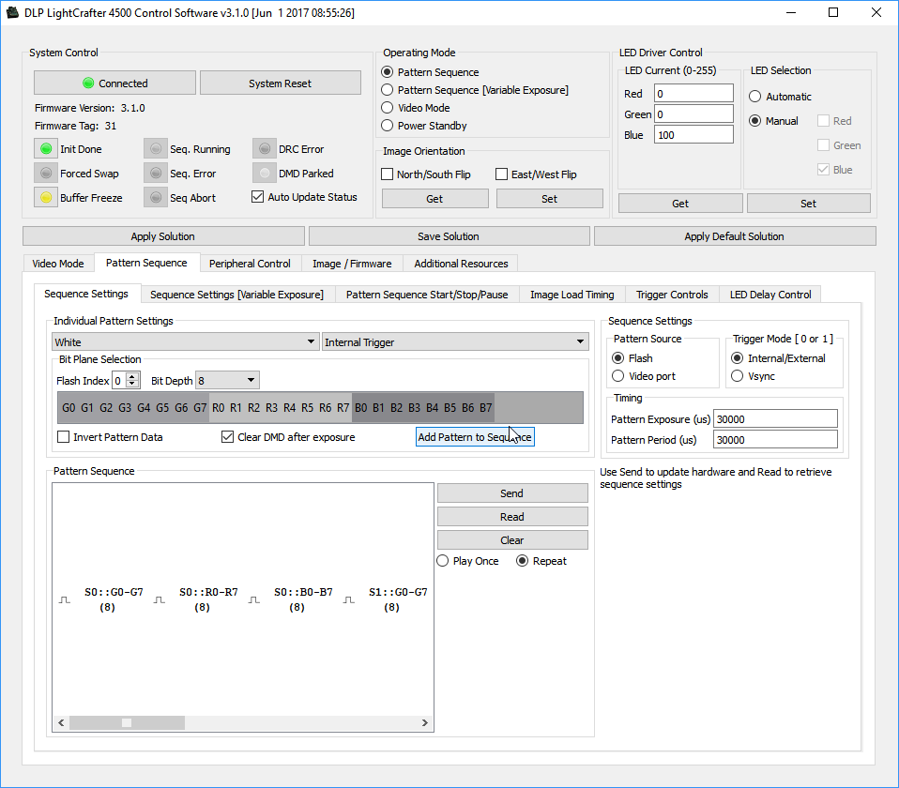The width and height of the screenshot is (899, 788).
Task: Increase the Flash Index value
Action: pyautogui.click(x=132, y=376)
